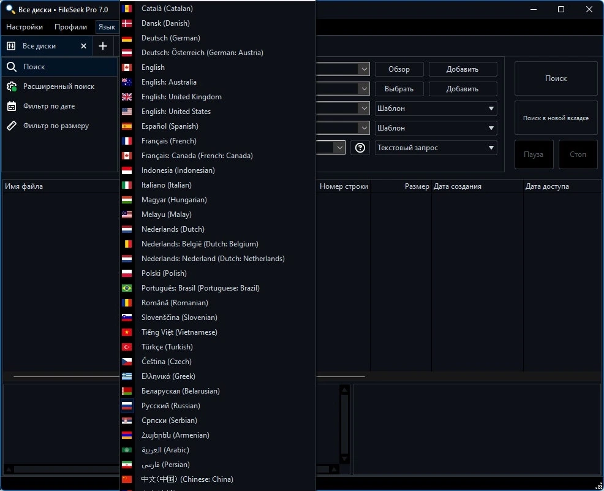Choose Italiano (Italian) language

(x=217, y=185)
